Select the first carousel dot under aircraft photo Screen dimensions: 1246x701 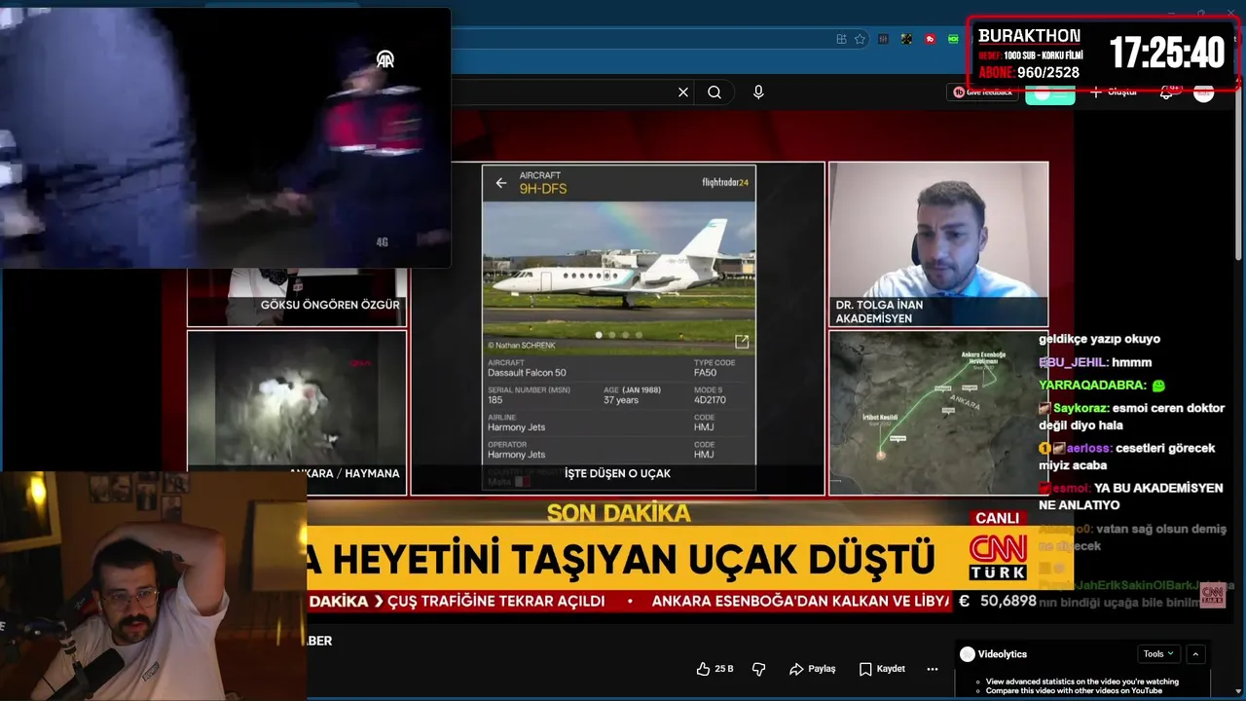tap(599, 335)
